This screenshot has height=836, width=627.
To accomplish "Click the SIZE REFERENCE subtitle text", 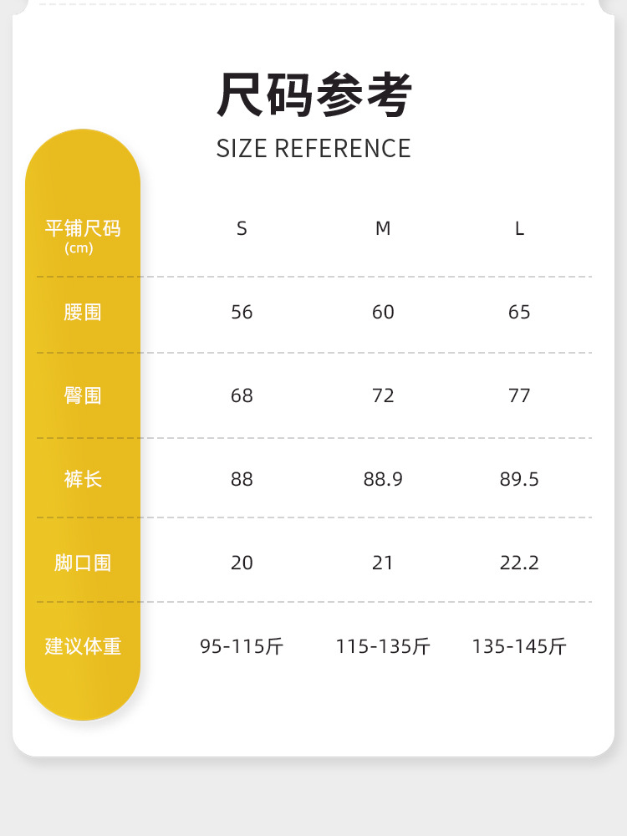I will tap(313, 149).
